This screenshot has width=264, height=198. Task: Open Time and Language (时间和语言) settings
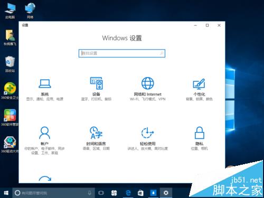click(96, 138)
